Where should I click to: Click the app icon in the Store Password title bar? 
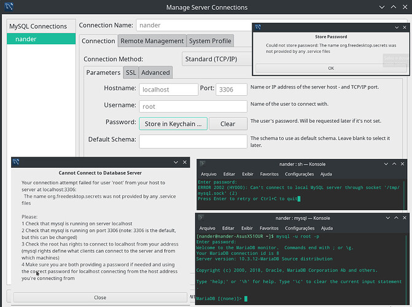coord(258,28)
